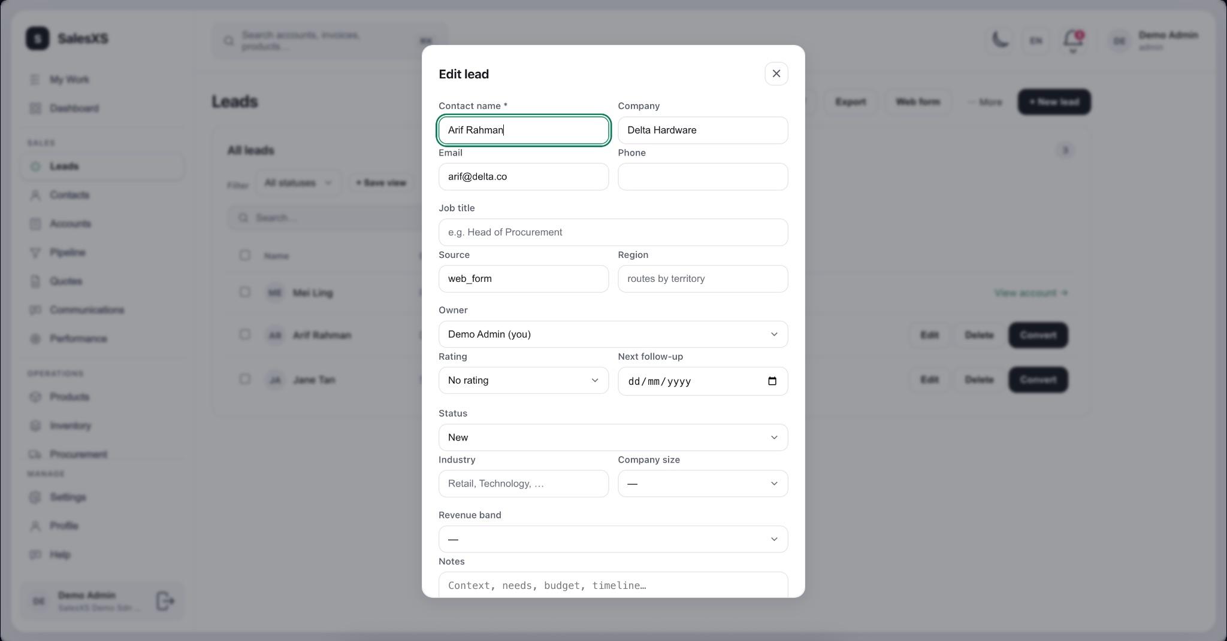
Task: Tick the checkbox for Jane Tan
Action: [244, 379]
